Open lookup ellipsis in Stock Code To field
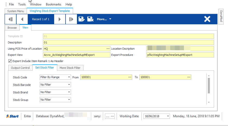The height and width of the screenshot is (126, 228). 189,77
